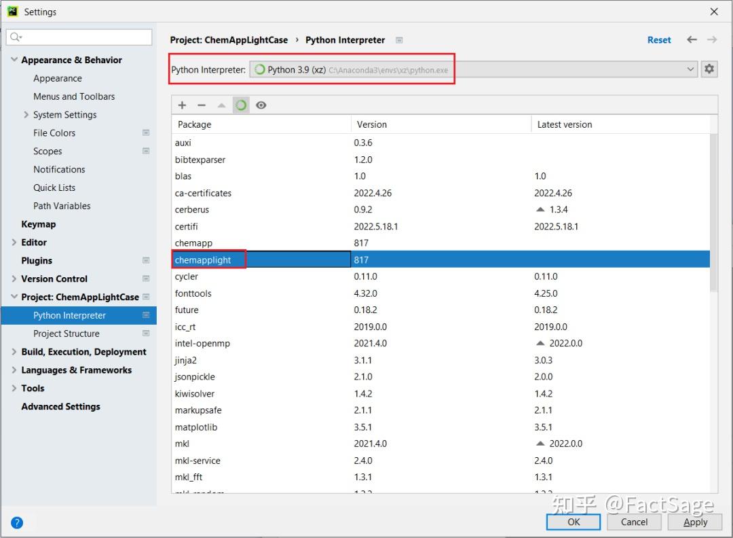Image resolution: width=733 pixels, height=538 pixels.
Task: Close the Settings dialog
Action: point(714,12)
